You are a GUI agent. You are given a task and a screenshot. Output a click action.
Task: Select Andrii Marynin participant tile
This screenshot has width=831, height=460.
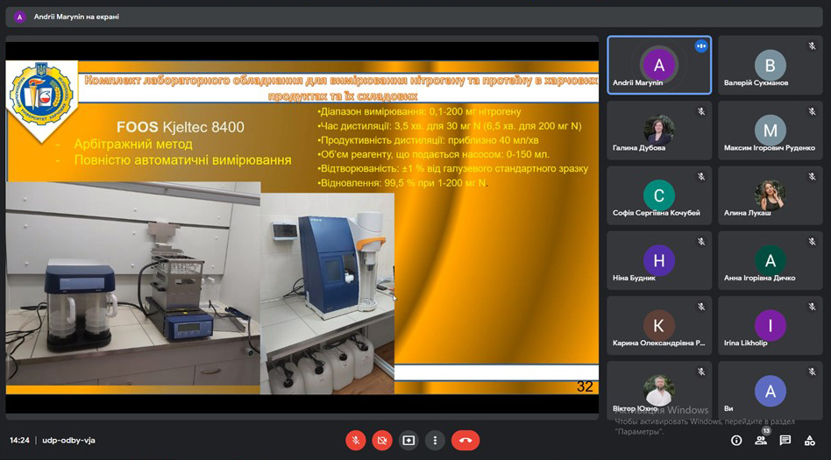[659, 65]
